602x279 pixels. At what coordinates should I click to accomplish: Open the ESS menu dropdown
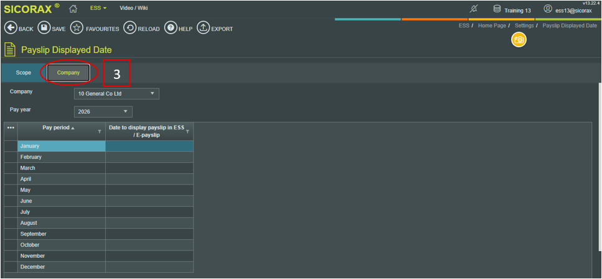[98, 8]
